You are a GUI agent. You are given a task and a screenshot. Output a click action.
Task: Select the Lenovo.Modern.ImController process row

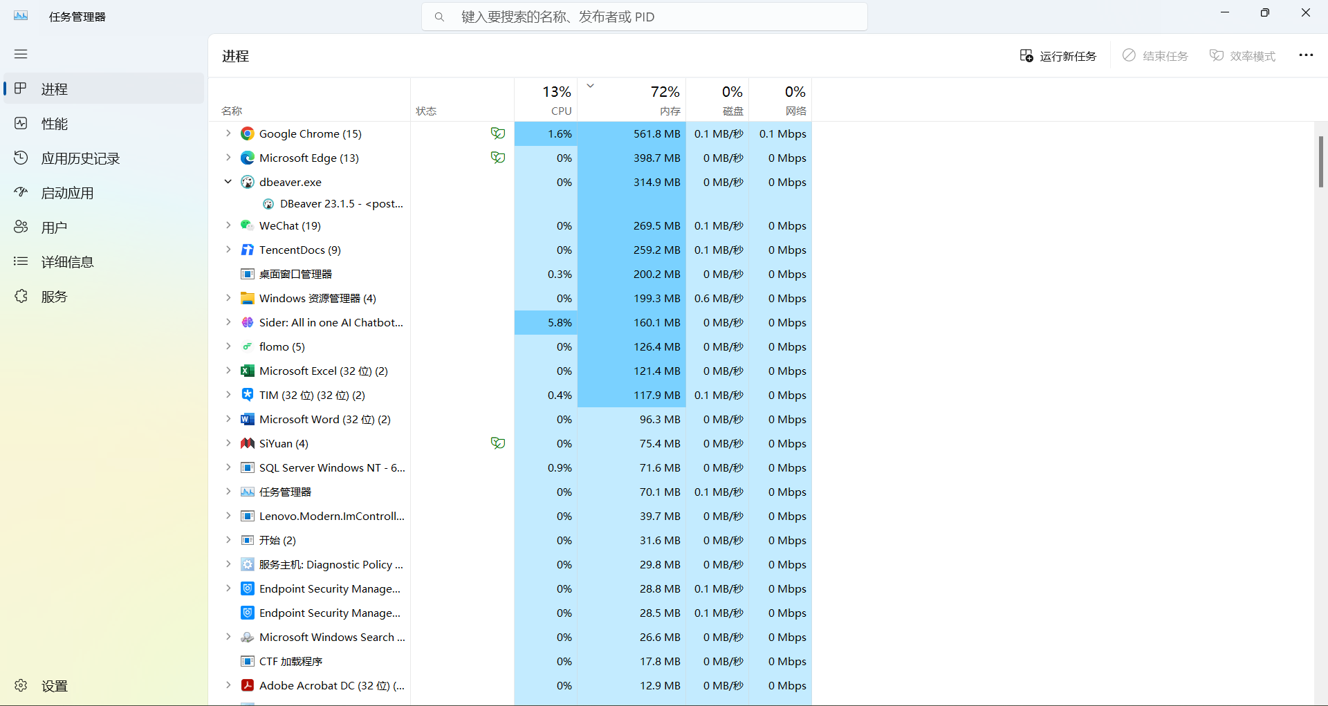click(x=510, y=516)
